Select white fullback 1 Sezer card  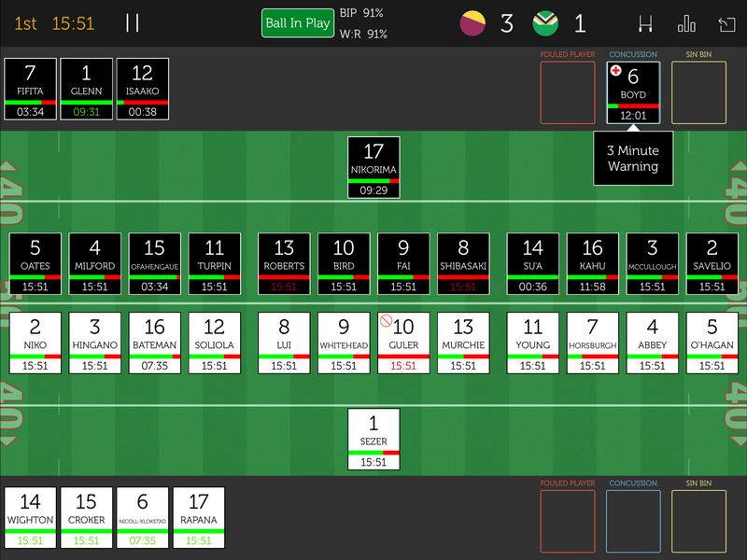click(373, 439)
